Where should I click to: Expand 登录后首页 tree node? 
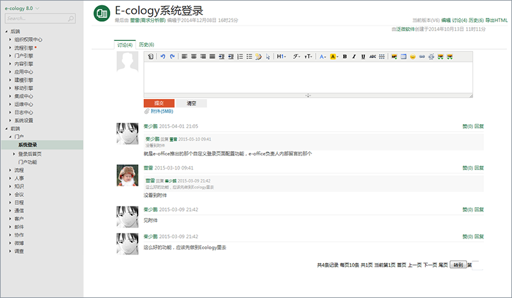click(14, 154)
